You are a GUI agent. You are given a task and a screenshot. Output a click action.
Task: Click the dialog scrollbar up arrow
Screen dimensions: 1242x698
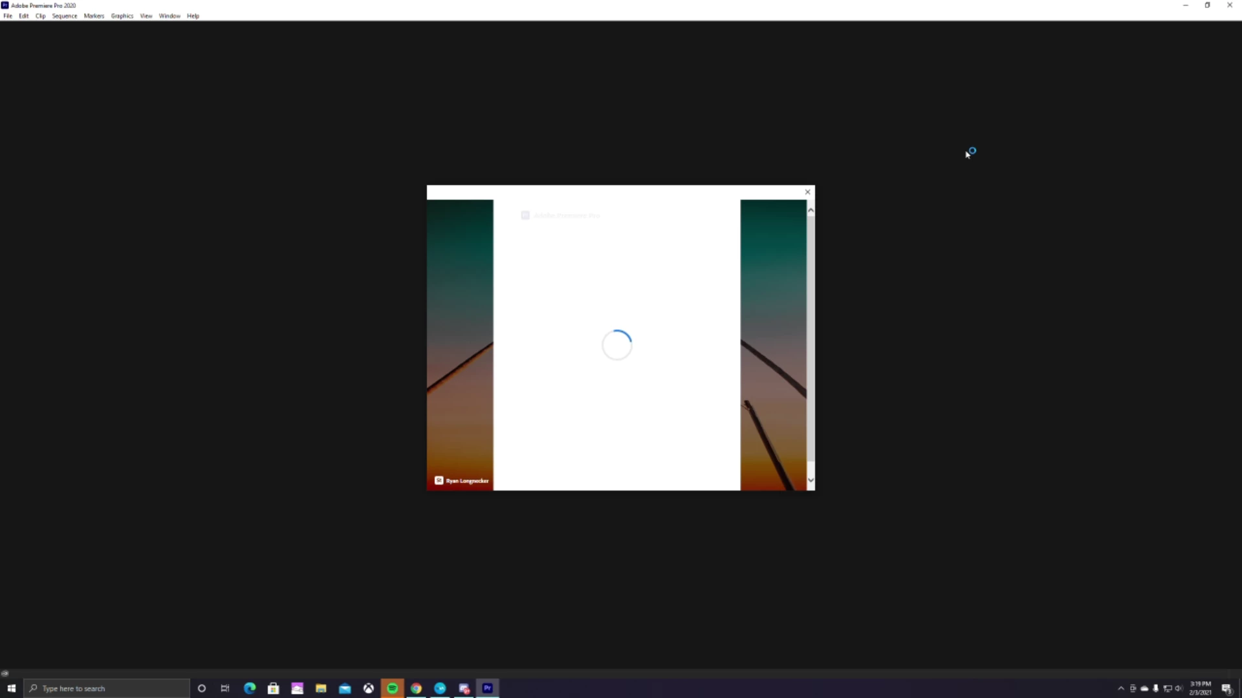pos(811,211)
